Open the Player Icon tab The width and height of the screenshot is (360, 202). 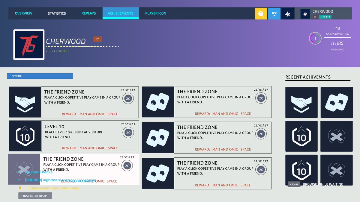coord(155,13)
